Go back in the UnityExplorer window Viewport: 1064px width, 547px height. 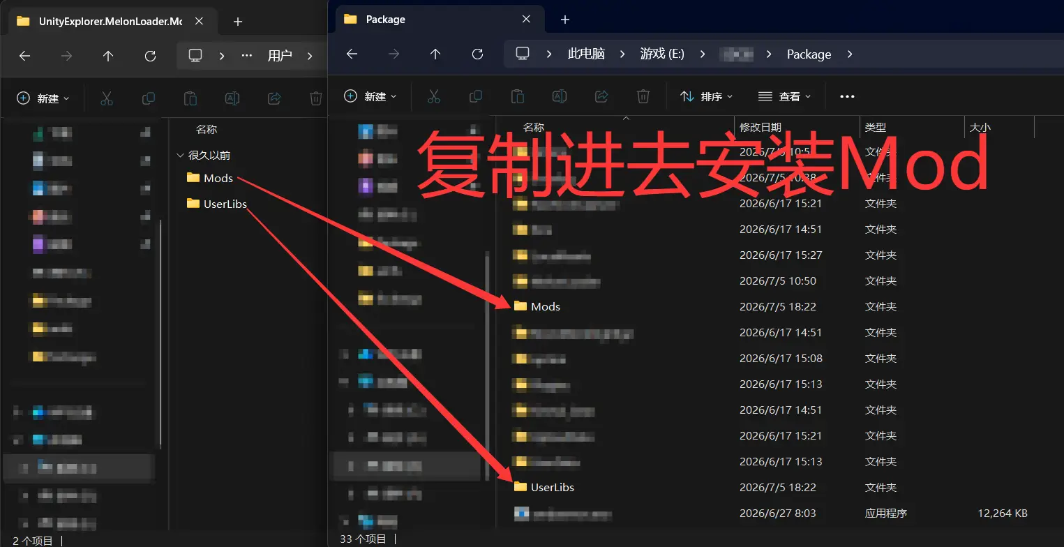25,56
